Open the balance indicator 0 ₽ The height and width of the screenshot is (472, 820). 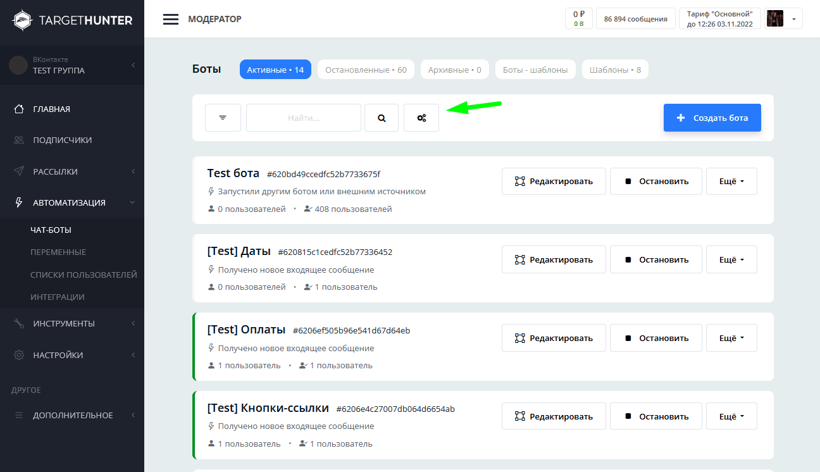[x=578, y=19]
